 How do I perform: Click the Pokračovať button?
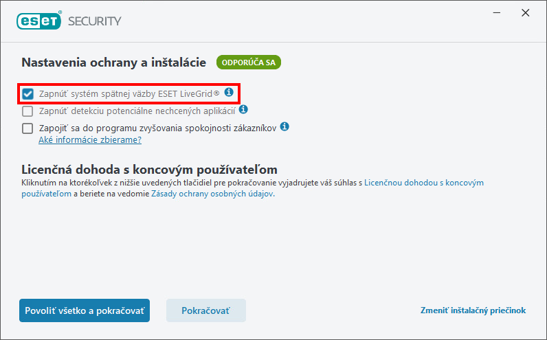tap(206, 310)
